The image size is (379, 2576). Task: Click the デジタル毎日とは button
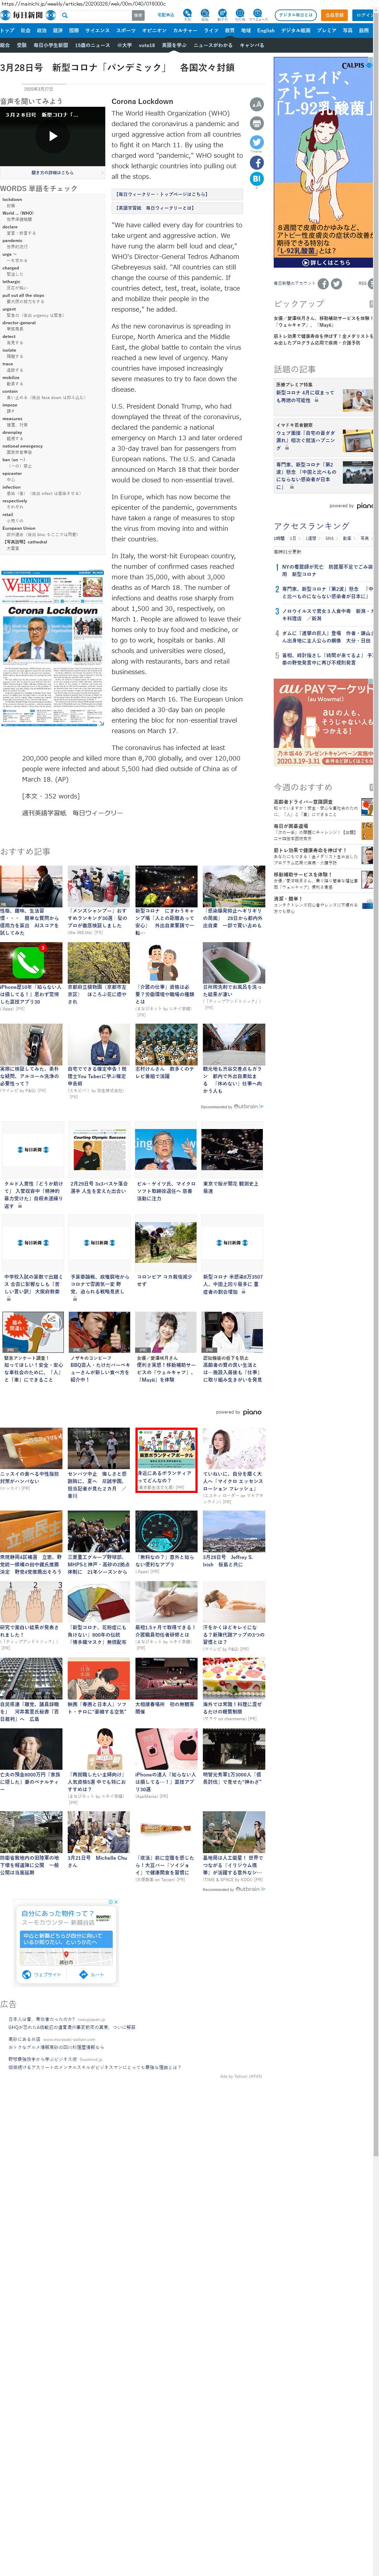pyautogui.click(x=296, y=15)
